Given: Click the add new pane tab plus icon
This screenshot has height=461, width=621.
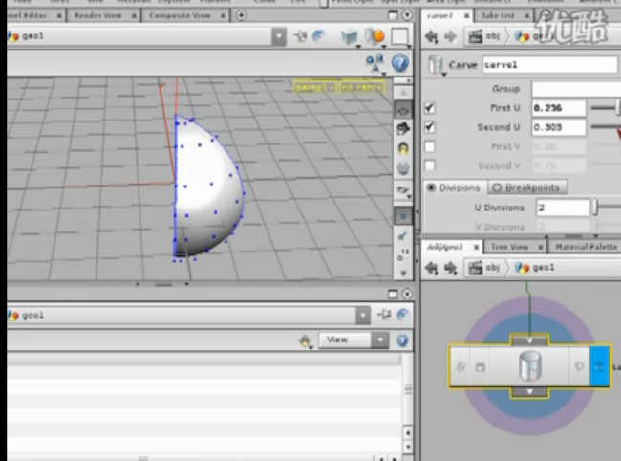Looking at the screenshot, I should [241, 15].
